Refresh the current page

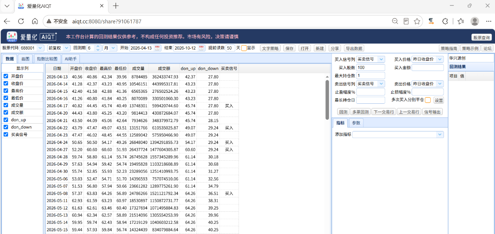pyautogui.click(x=21, y=21)
